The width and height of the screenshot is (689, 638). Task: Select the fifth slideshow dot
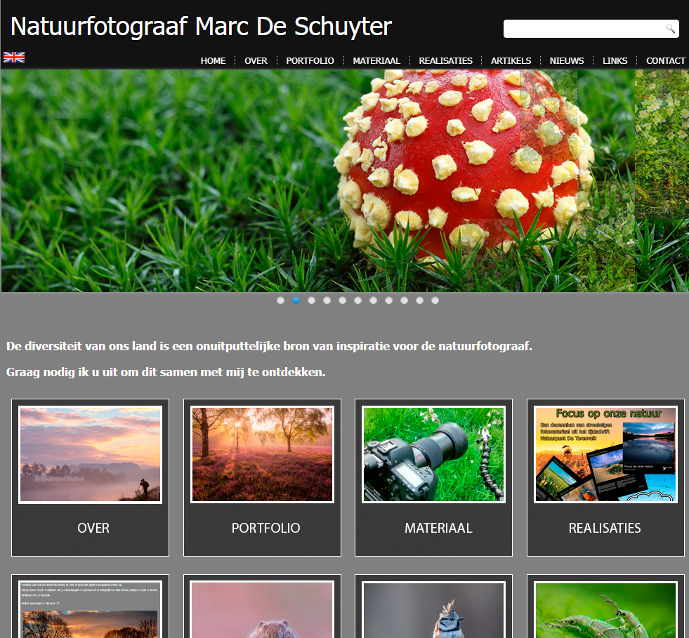pyautogui.click(x=342, y=300)
